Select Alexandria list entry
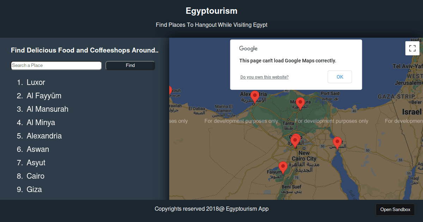The image size is (423, 222). 44,136
